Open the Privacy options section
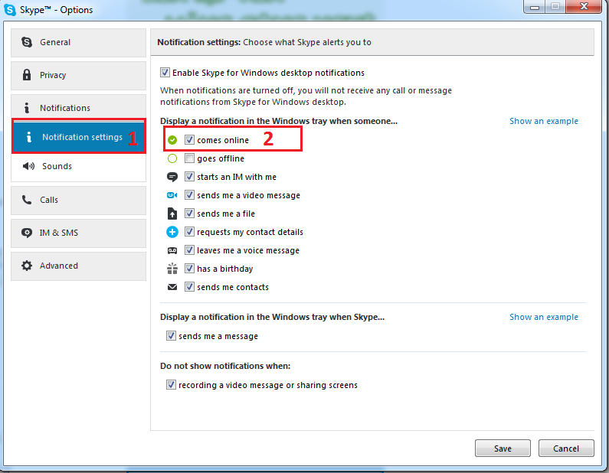The width and height of the screenshot is (609, 473). (x=78, y=75)
